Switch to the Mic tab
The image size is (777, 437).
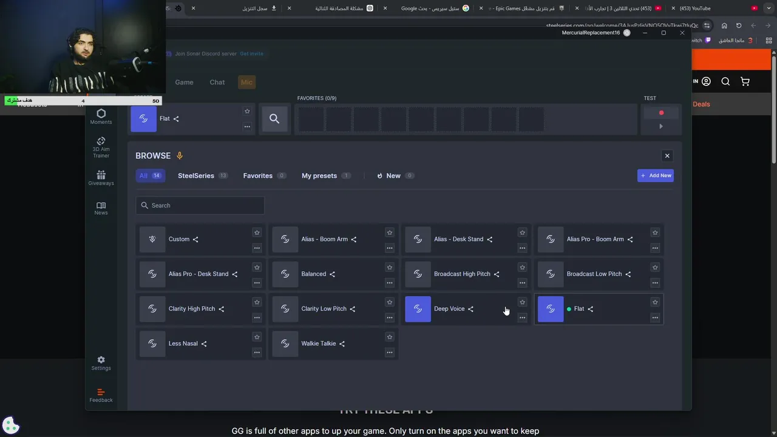pos(246,82)
